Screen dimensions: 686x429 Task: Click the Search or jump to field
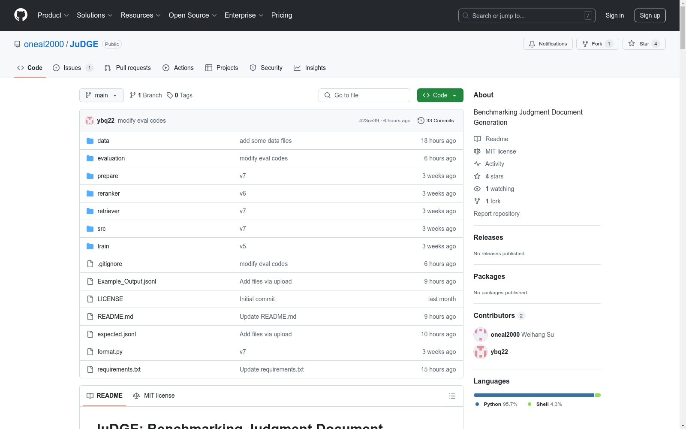pyautogui.click(x=527, y=15)
